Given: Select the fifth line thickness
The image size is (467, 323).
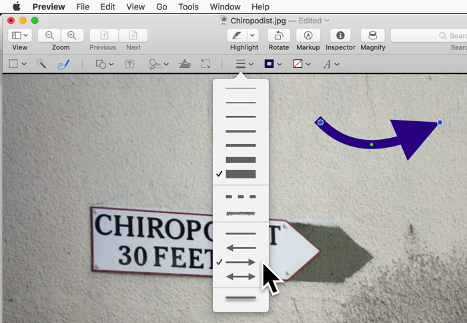Looking at the screenshot, I should coord(241,145).
